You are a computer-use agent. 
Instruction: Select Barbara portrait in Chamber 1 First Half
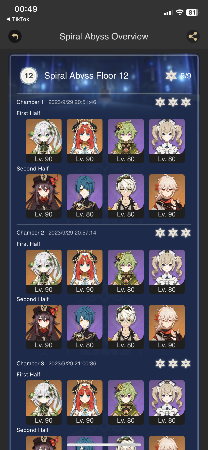coord(167,141)
